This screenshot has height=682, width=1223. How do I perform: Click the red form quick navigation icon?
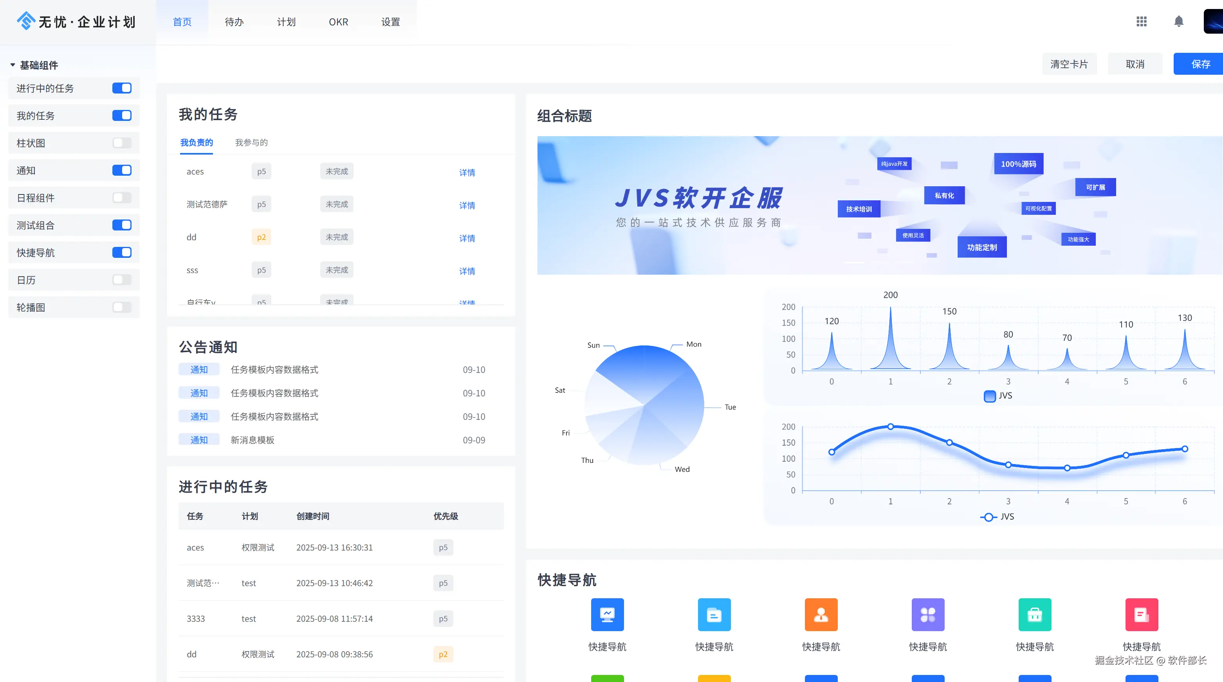[1141, 615]
